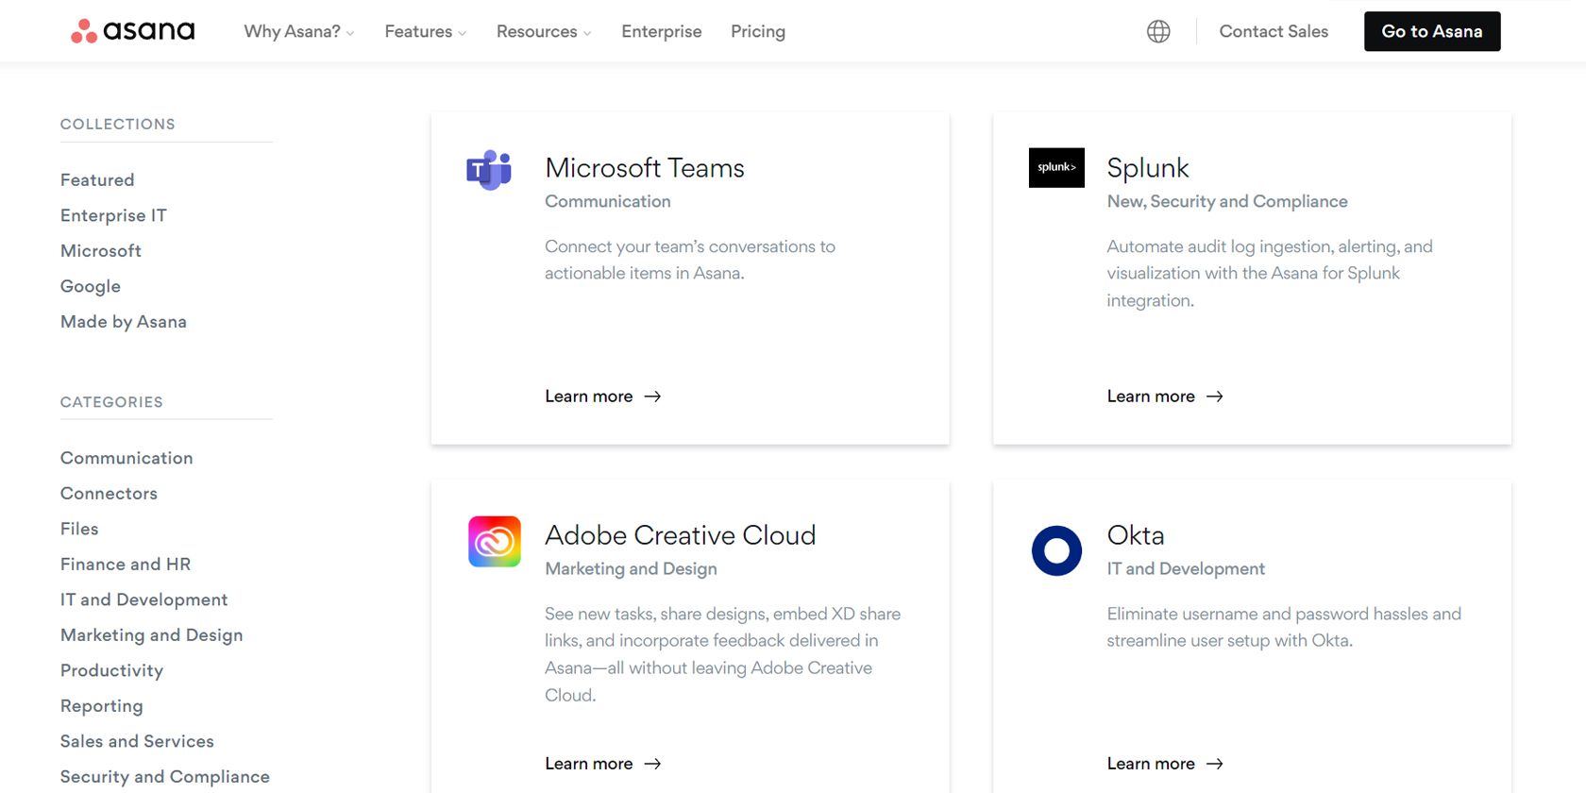
Task: Open Learn more for Microsoft Teams
Action: [589, 396]
